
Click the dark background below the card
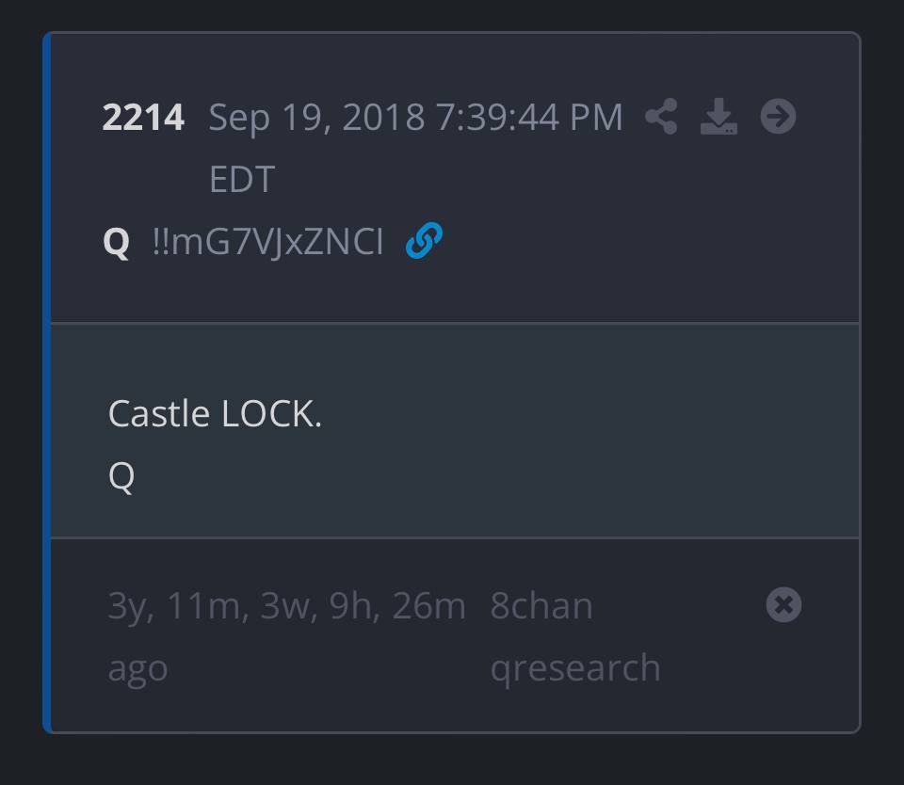click(x=452, y=761)
